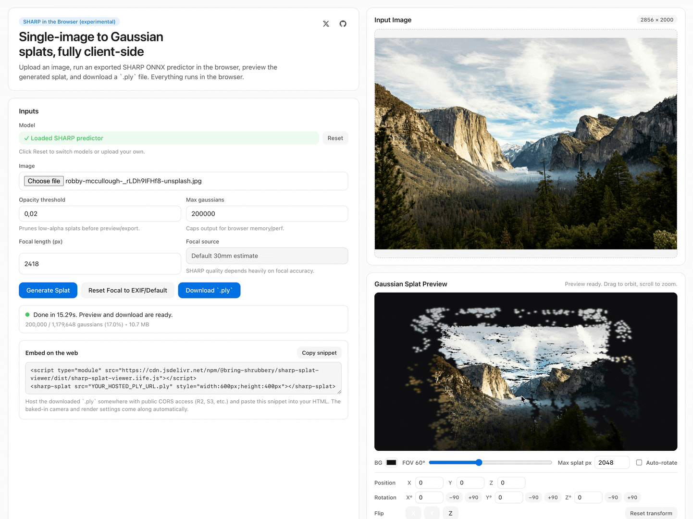Image resolution: width=693 pixels, height=519 pixels.
Task: Click the FOV slider handle
Action: [x=479, y=462]
